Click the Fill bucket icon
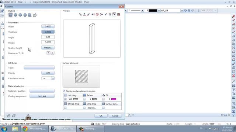 [x=104, y=95]
